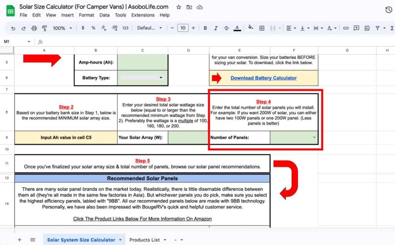Open the filter views dropdown arrow

385,28
